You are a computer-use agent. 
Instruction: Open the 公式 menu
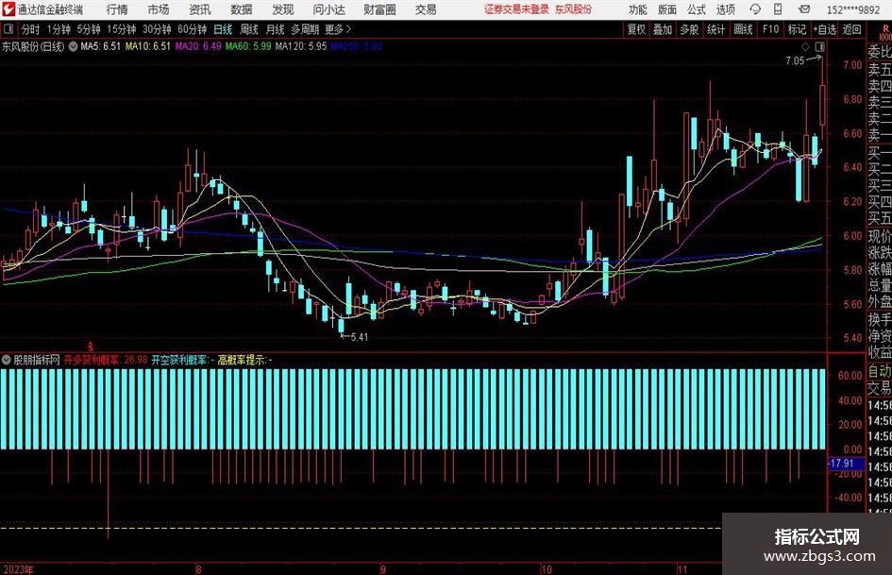click(x=697, y=9)
